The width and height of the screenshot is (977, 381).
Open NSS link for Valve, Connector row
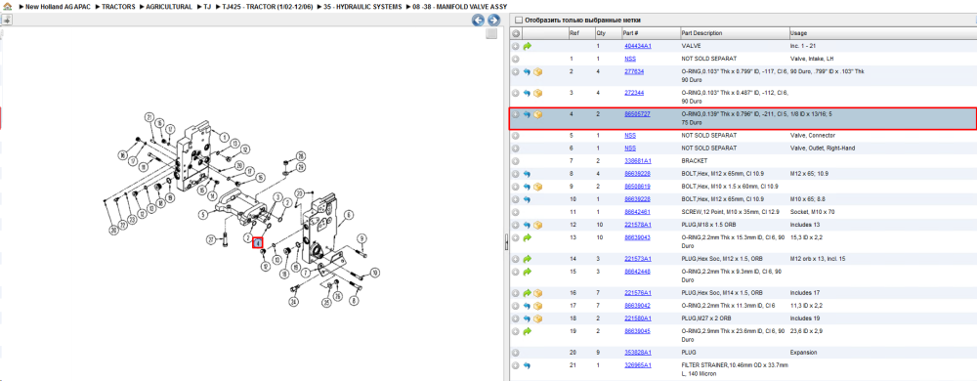pyautogui.click(x=630, y=135)
